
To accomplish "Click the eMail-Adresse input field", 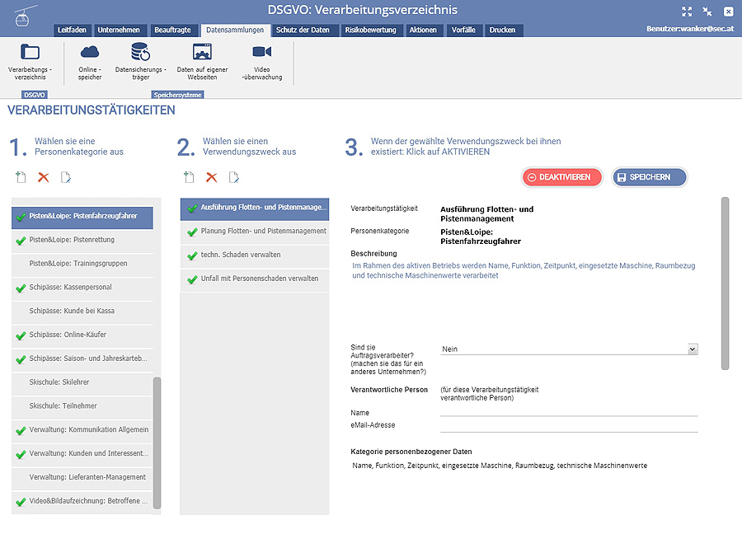I will 569,425.
